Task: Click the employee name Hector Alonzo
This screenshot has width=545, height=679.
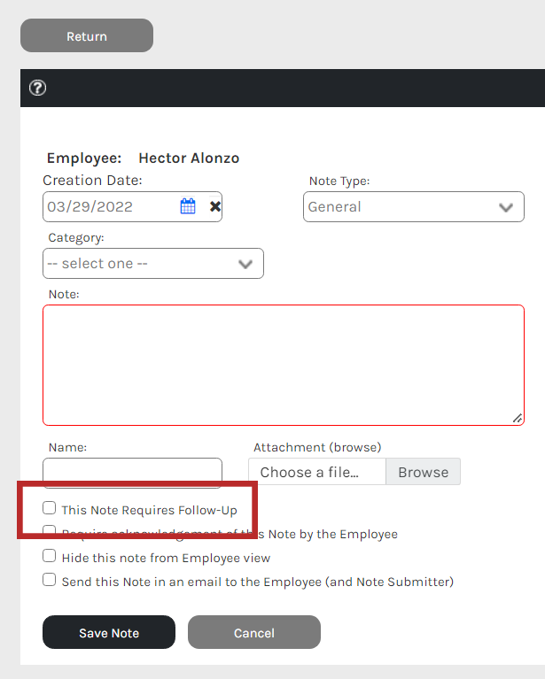Action: (189, 158)
